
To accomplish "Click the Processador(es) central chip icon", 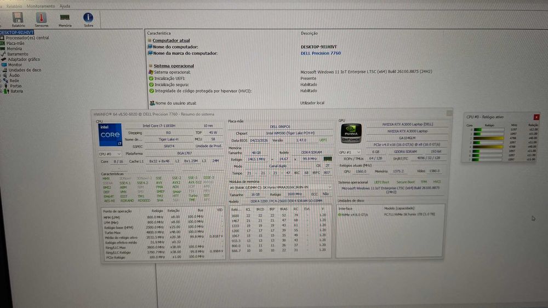I will click(x=2, y=38).
